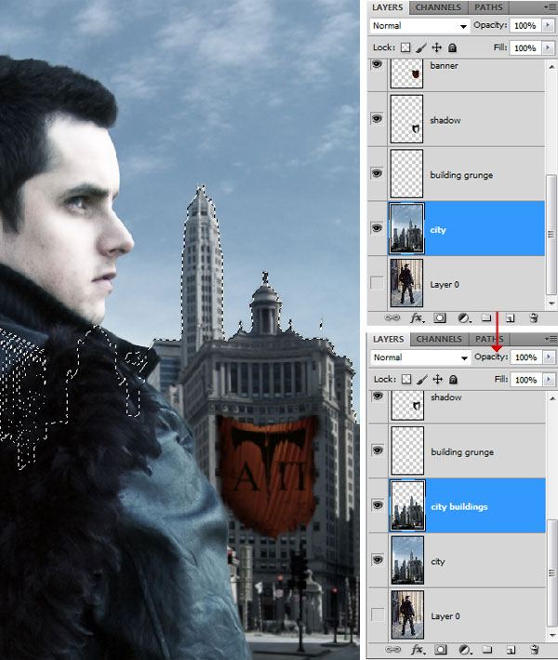
Task: Create new layer in panel containing banner layer
Action: [510, 318]
